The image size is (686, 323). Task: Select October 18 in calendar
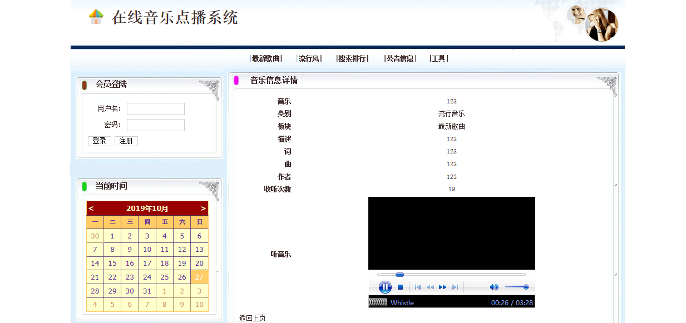[165, 263]
